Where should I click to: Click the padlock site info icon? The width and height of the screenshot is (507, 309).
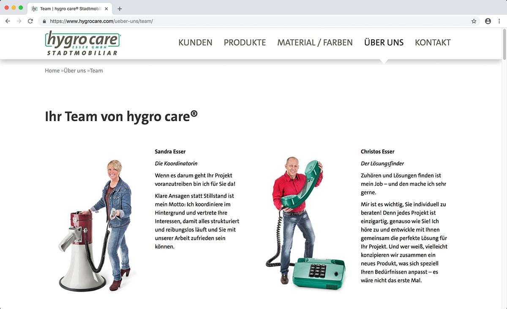tap(44, 21)
